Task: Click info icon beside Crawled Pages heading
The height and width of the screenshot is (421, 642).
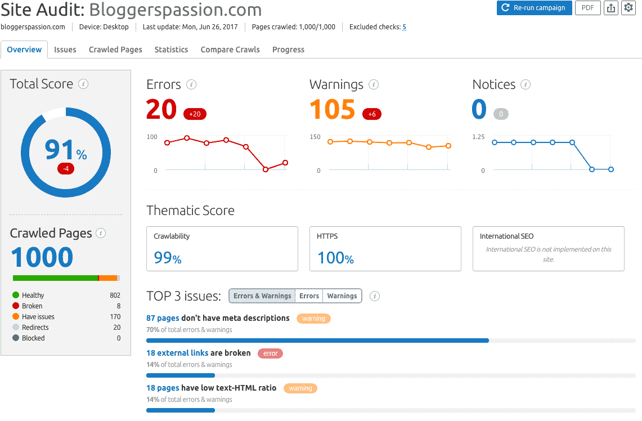Action: [101, 233]
